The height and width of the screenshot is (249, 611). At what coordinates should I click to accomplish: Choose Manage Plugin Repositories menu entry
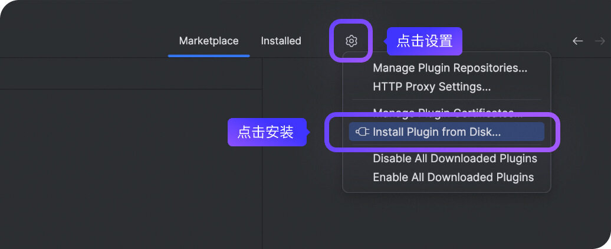(x=450, y=68)
